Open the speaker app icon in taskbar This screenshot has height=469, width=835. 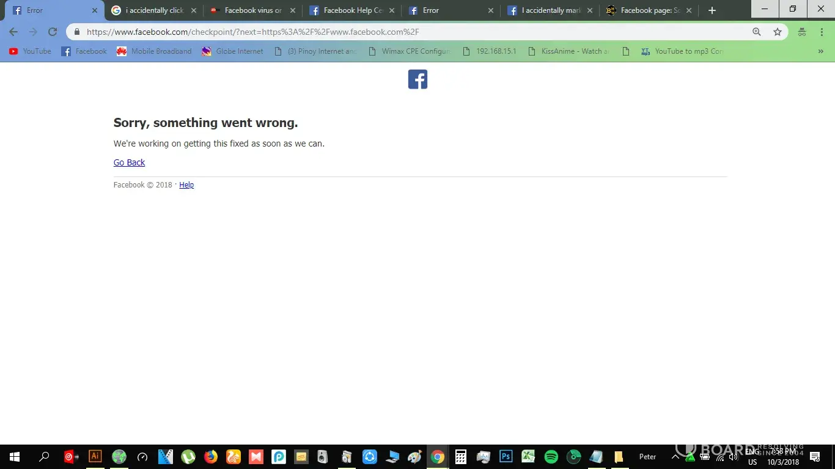323,457
